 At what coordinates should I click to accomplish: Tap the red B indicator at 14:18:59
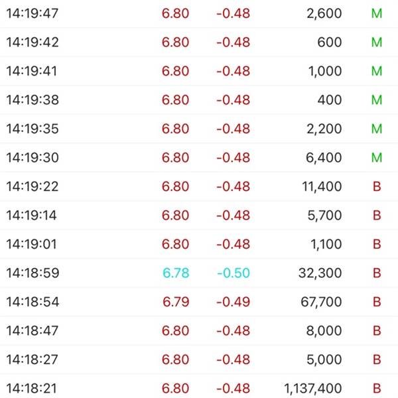(x=377, y=273)
